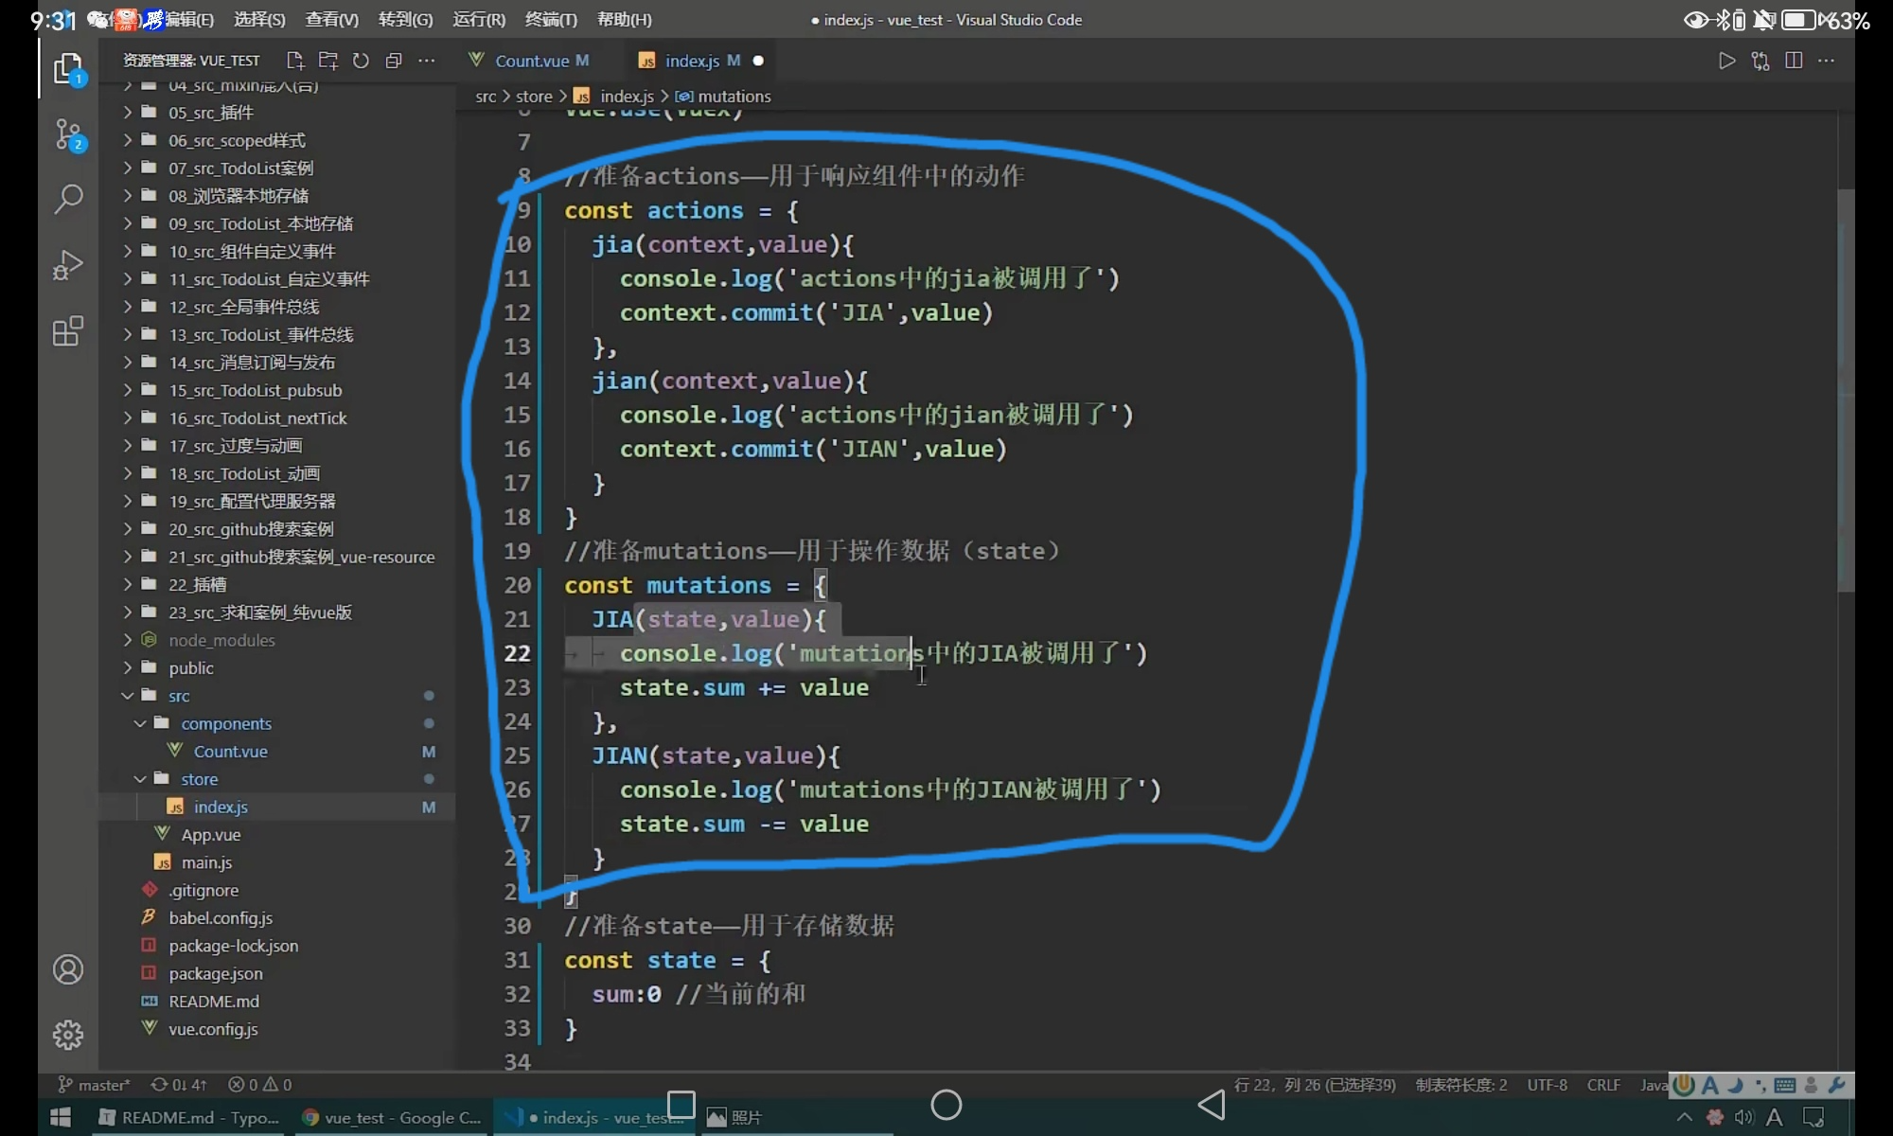The width and height of the screenshot is (1893, 1136).
Task: Open the 终端(T) terminal menu
Action: pyautogui.click(x=551, y=19)
